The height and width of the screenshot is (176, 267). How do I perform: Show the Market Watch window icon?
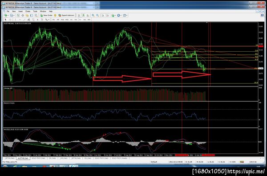[x=18, y=15]
